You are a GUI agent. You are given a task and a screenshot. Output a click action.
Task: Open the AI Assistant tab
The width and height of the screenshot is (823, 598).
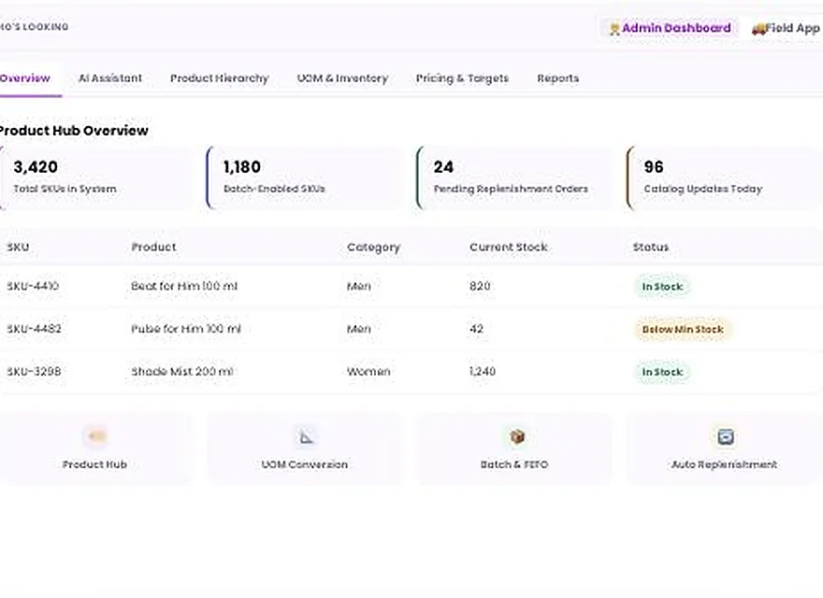[x=110, y=78]
